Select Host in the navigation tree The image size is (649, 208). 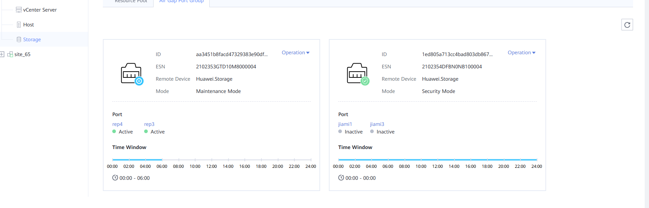pos(28,25)
